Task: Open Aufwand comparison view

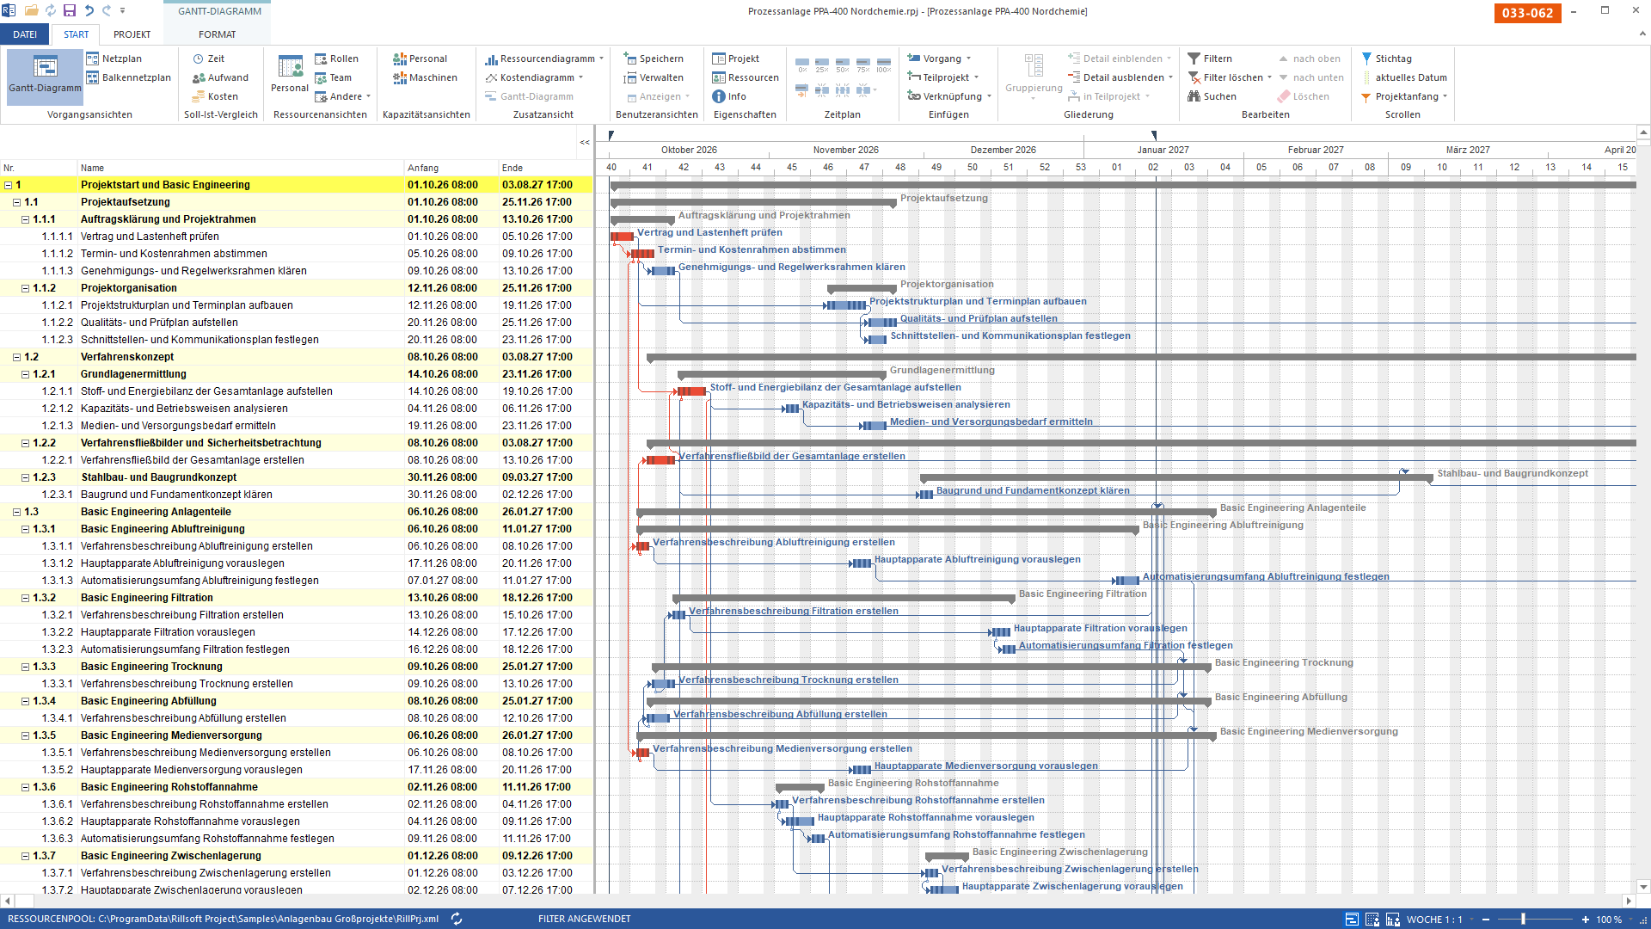Action: (220, 77)
